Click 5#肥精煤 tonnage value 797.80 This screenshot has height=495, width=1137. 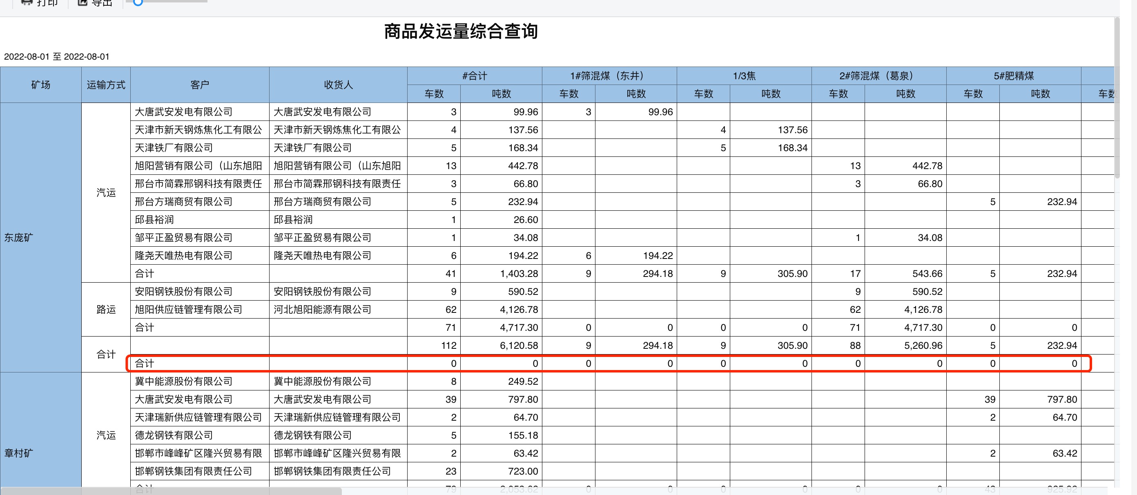point(1062,399)
